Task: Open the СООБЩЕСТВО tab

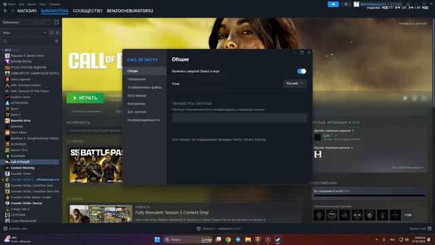Action: coord(88,11)
